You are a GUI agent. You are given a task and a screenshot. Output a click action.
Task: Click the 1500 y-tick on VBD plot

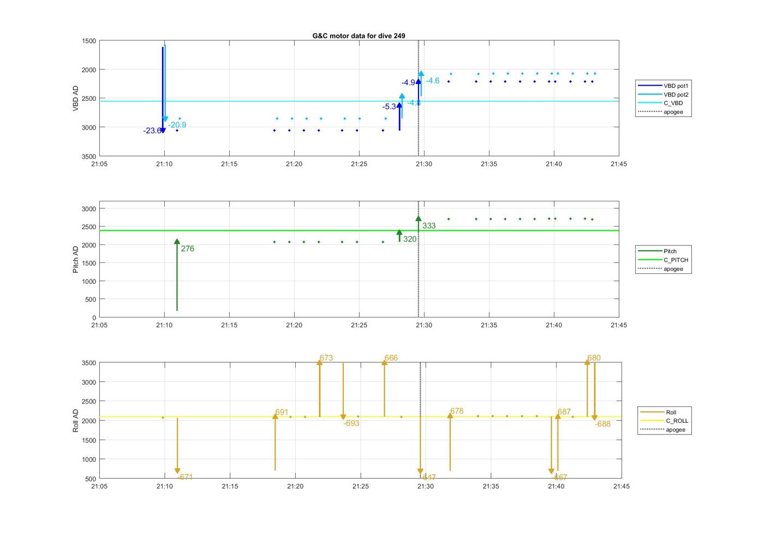pos(89,41)
